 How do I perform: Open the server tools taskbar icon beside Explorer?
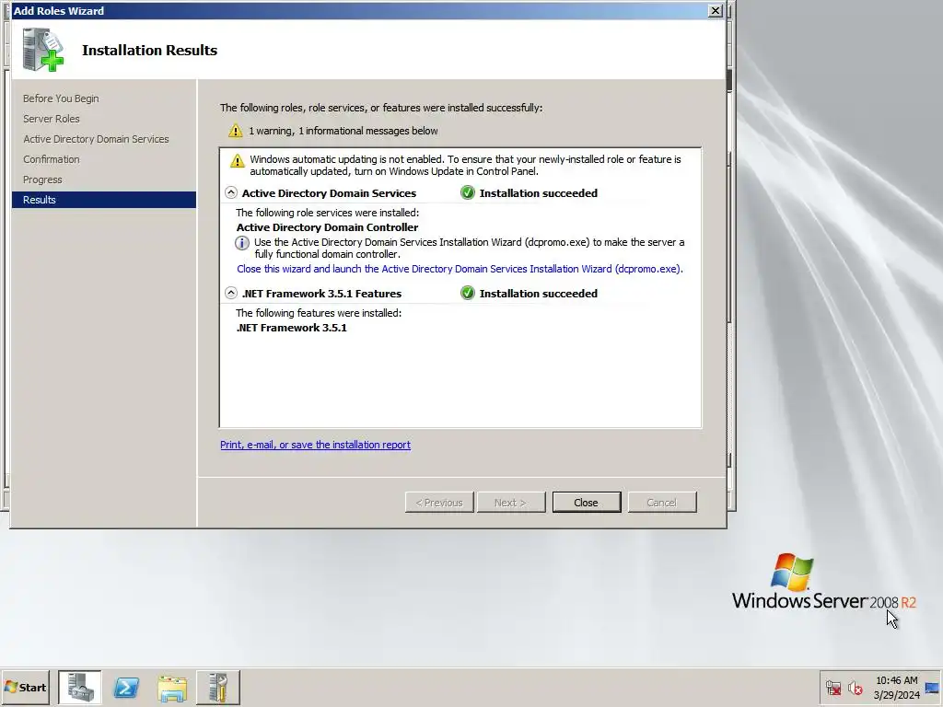218,687
